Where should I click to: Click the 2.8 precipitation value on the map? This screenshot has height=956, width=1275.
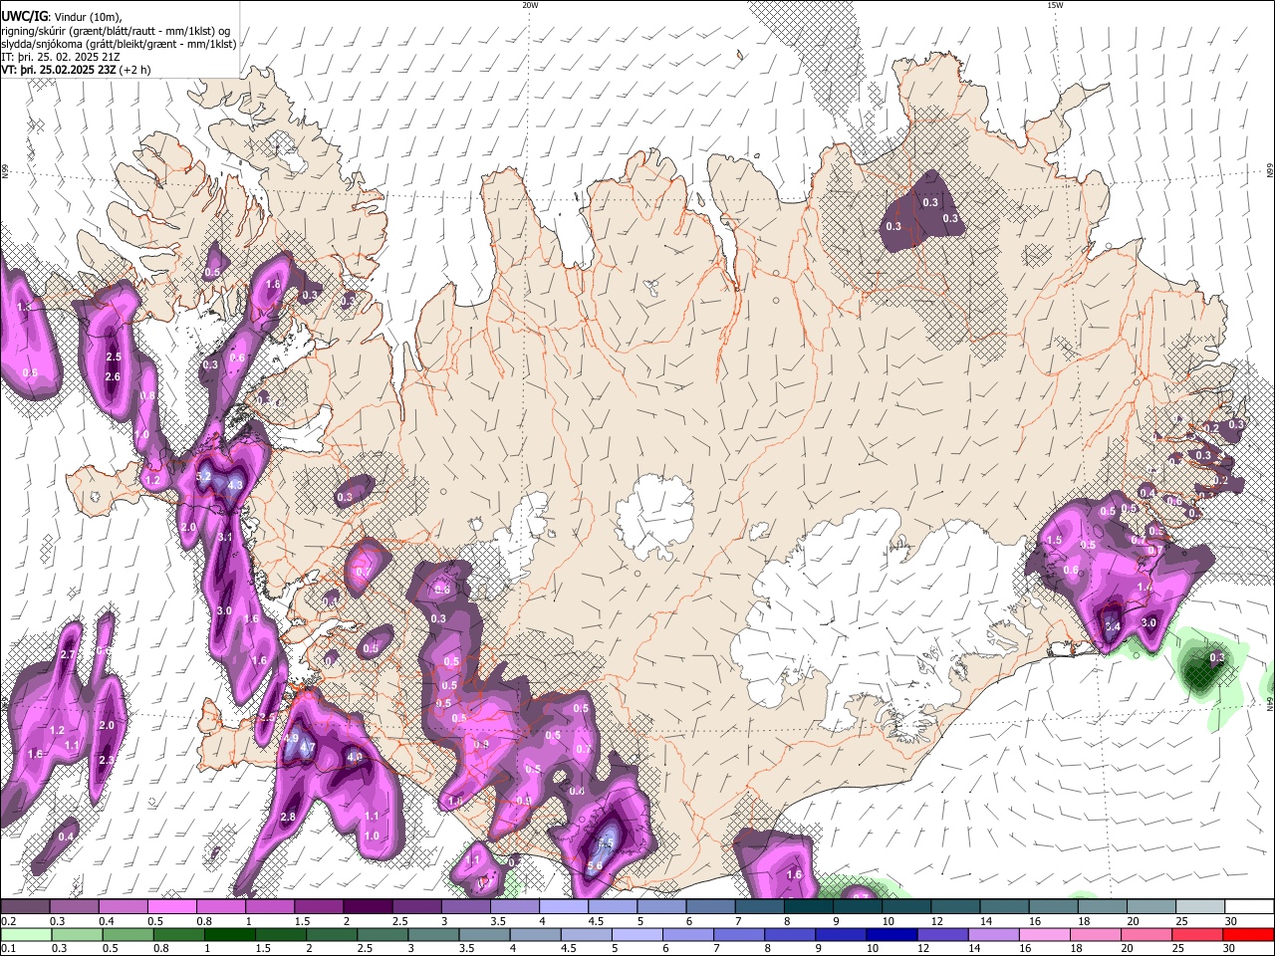288,817
